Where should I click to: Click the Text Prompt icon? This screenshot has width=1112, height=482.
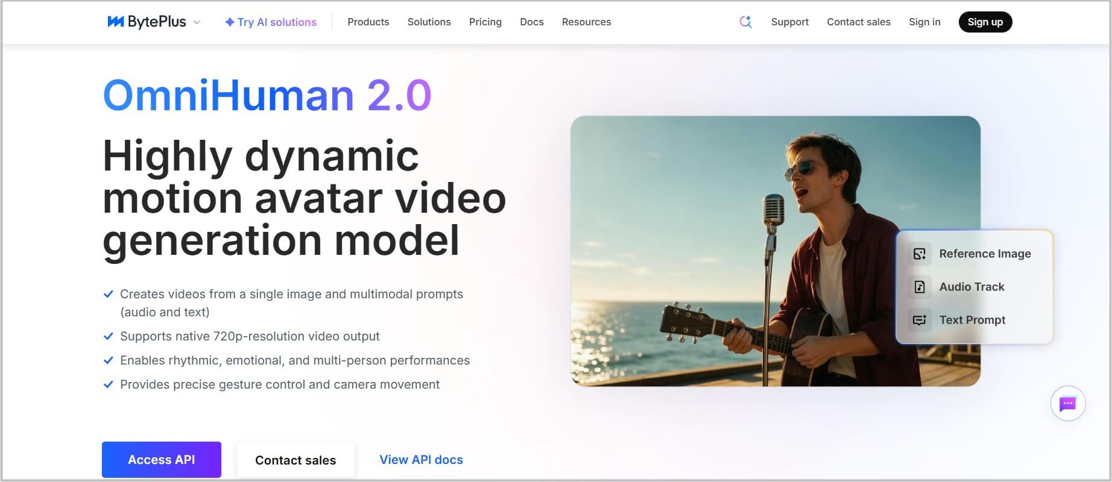920,320
